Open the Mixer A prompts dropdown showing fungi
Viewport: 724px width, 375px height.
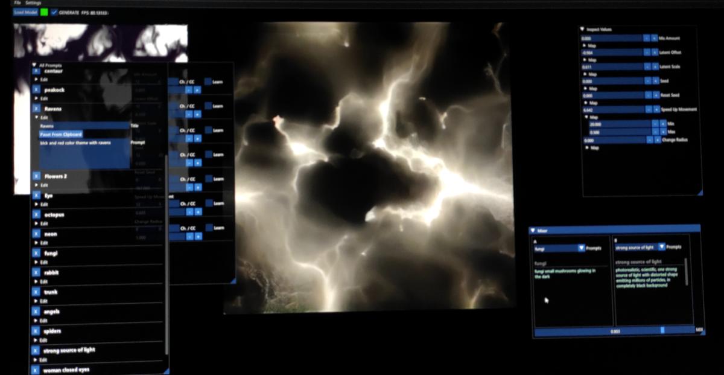point(581,248)
